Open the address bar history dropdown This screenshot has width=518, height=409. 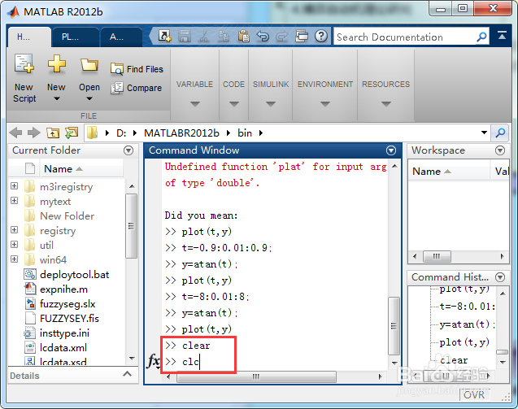click(484, 133)
